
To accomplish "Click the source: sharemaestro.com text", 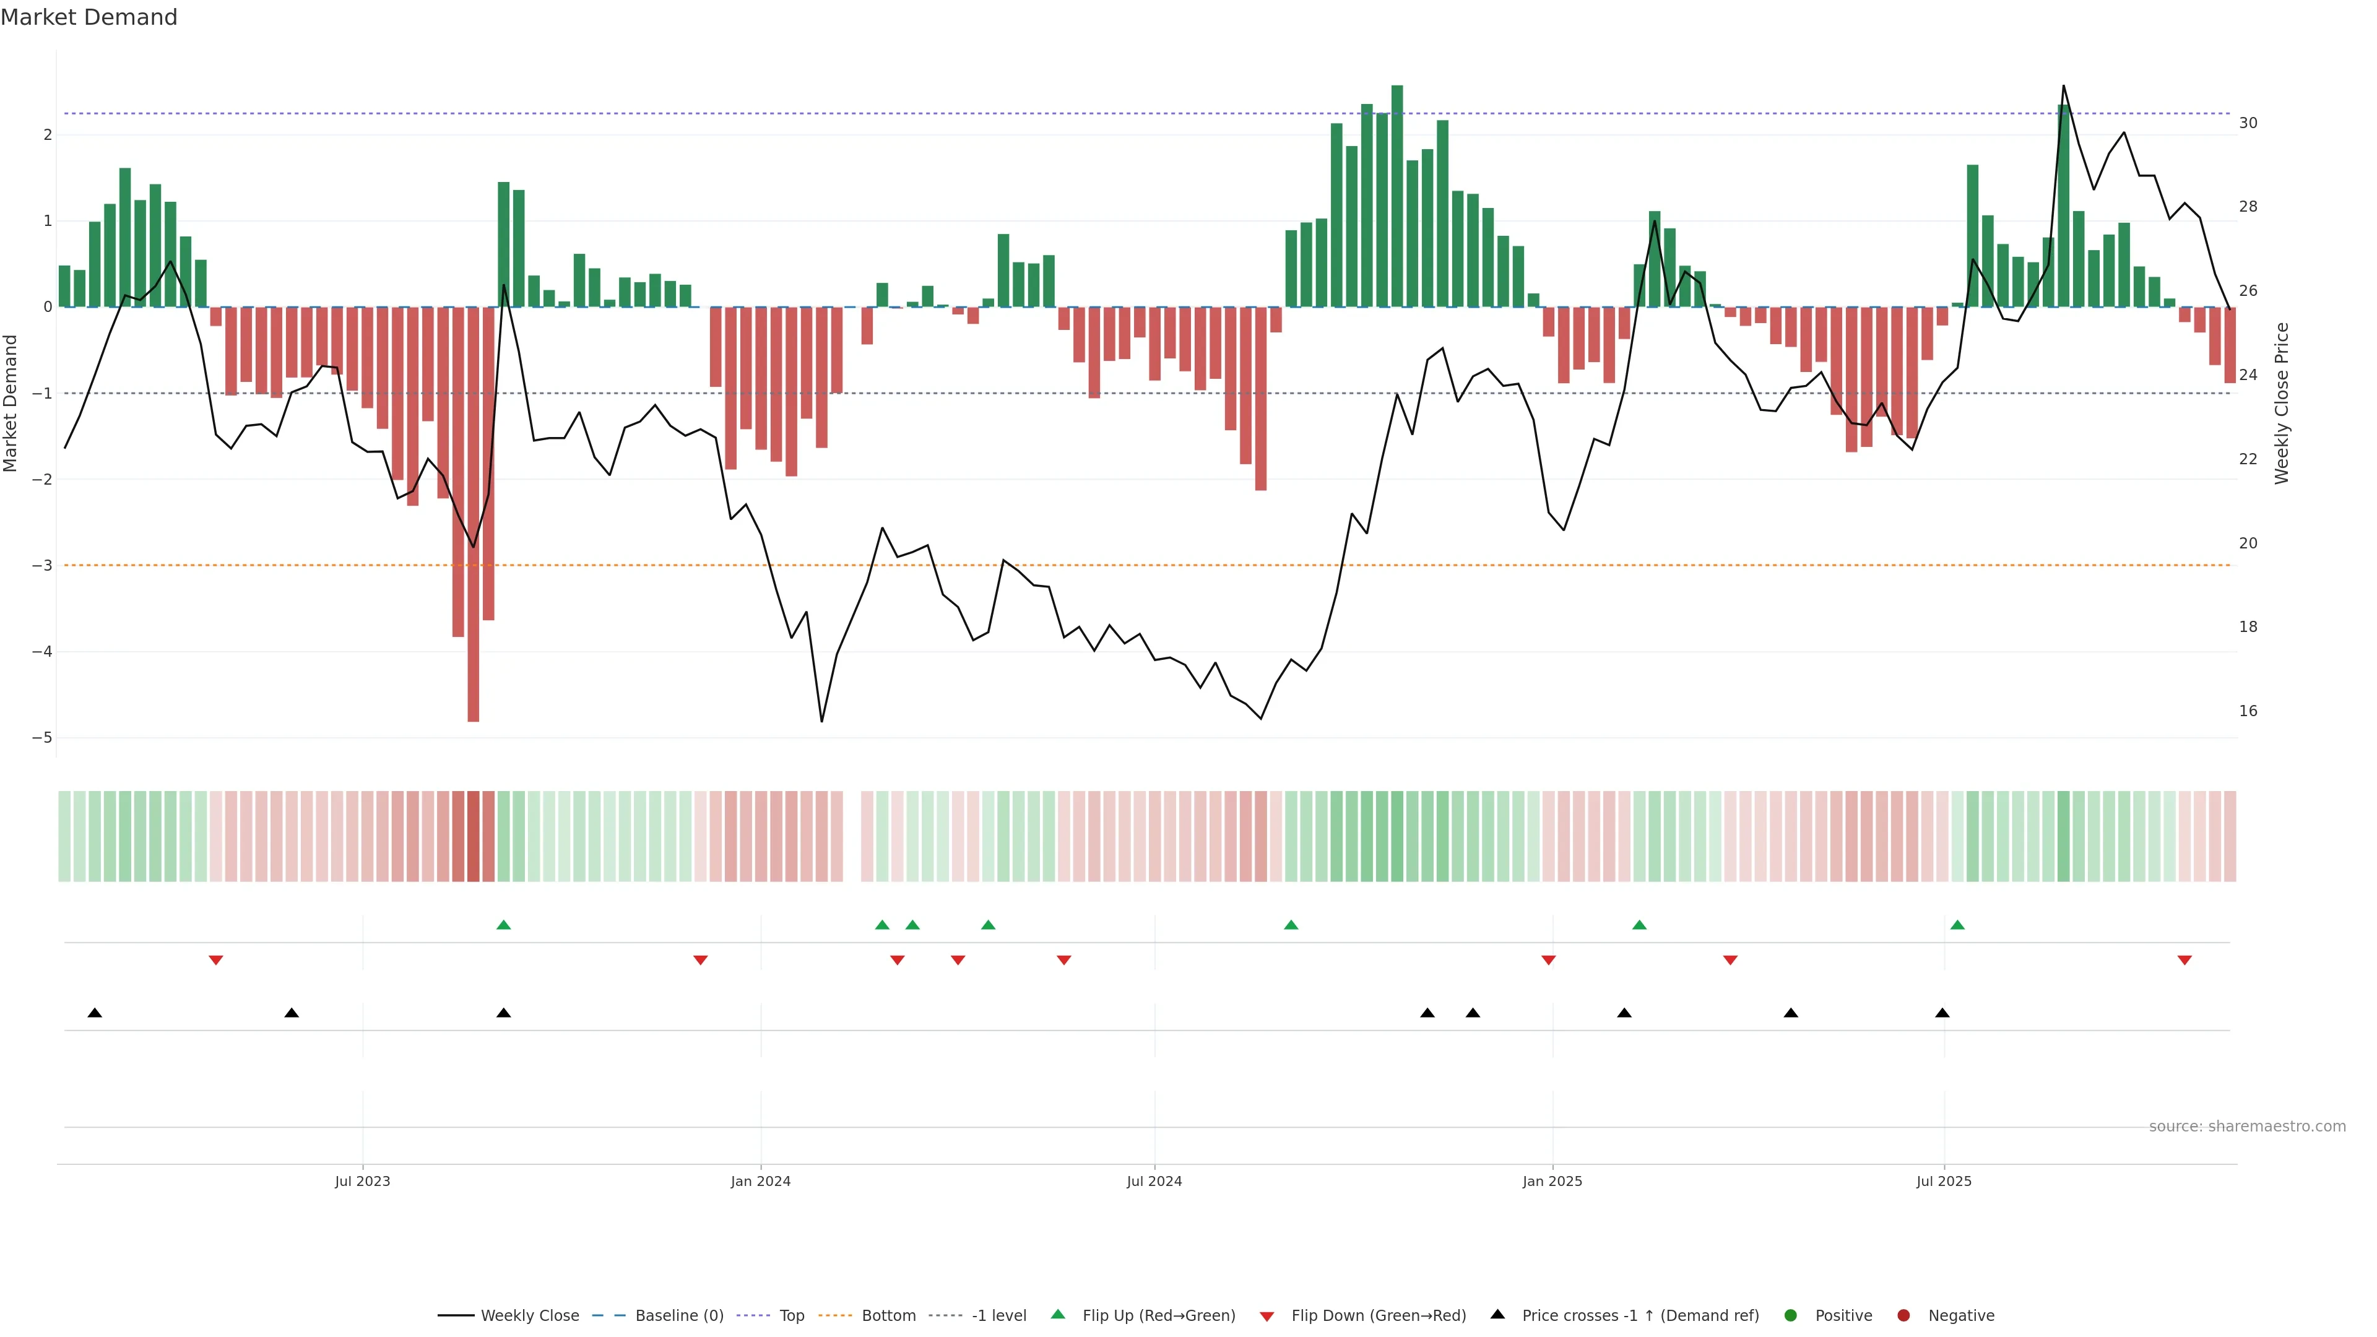I will [2247, 1127].
